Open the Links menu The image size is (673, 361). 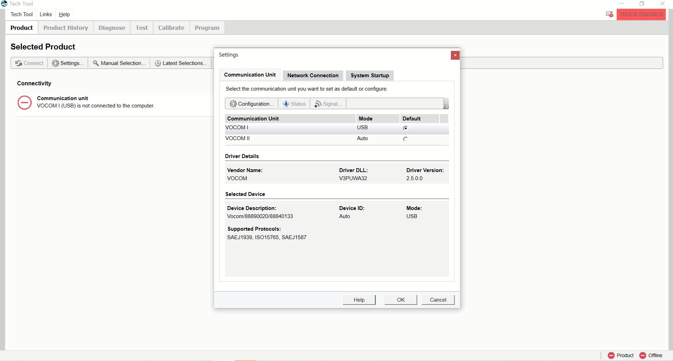46,14
